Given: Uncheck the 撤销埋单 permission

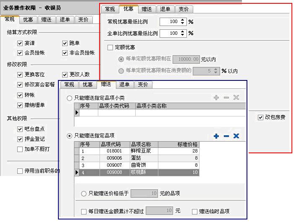Looking at the screenshot, I should tap(20, 105).
